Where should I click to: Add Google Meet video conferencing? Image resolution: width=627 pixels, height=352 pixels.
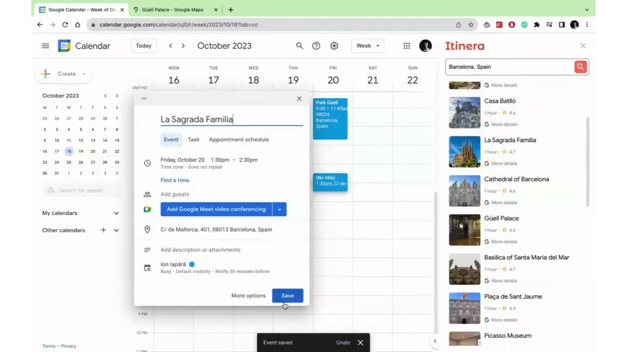coord(216,209)
